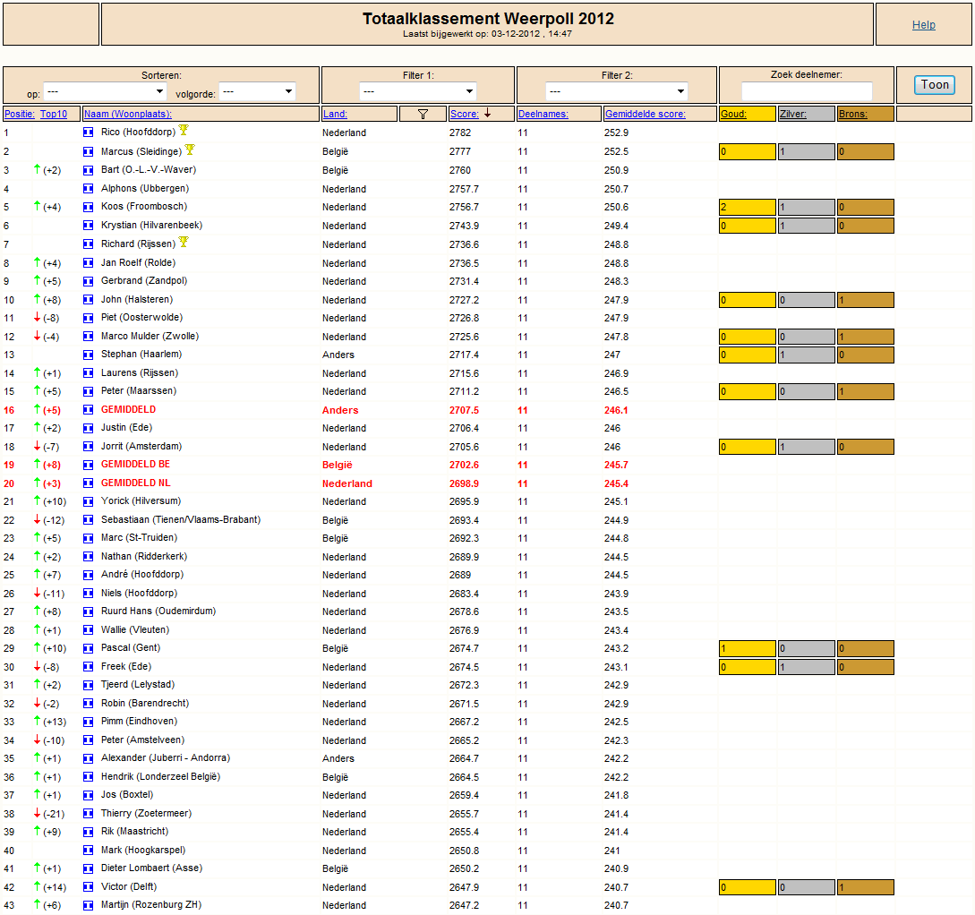Click the blue icon beside Mark (Hoogkarspel)
Screen dimensions: 975x915
pyautogui.click(x=89, y=850)
